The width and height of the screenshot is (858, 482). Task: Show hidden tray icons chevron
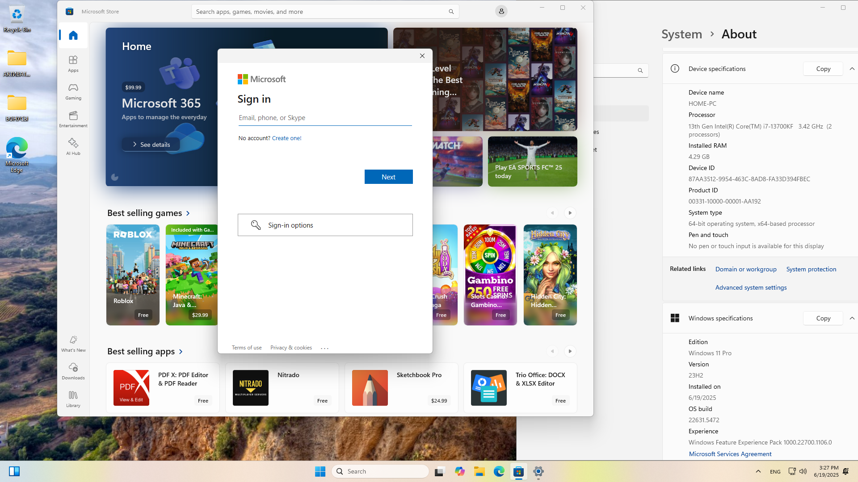pos(758,471)
